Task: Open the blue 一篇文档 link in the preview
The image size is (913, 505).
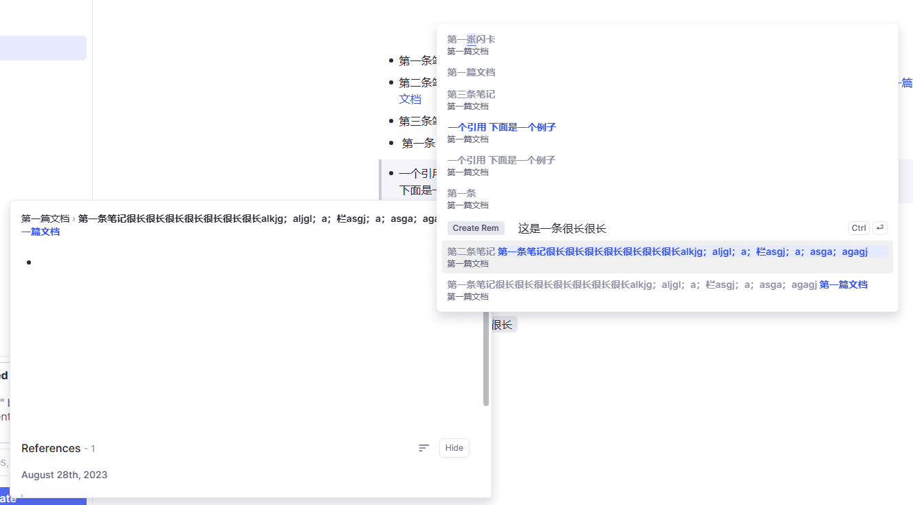Action: pyautogui.click(x=41, y=232)
